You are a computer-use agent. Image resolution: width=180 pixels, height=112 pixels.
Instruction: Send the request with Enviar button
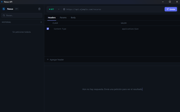coord(171,9)
